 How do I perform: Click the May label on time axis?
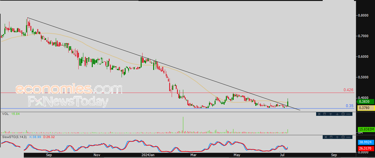click(237, 155)
